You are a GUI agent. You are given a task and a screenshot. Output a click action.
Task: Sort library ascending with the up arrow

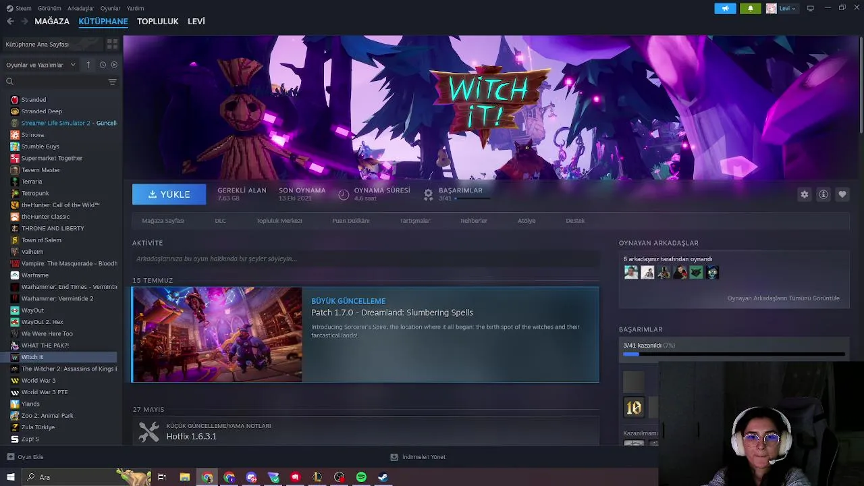tap(88, 65)
